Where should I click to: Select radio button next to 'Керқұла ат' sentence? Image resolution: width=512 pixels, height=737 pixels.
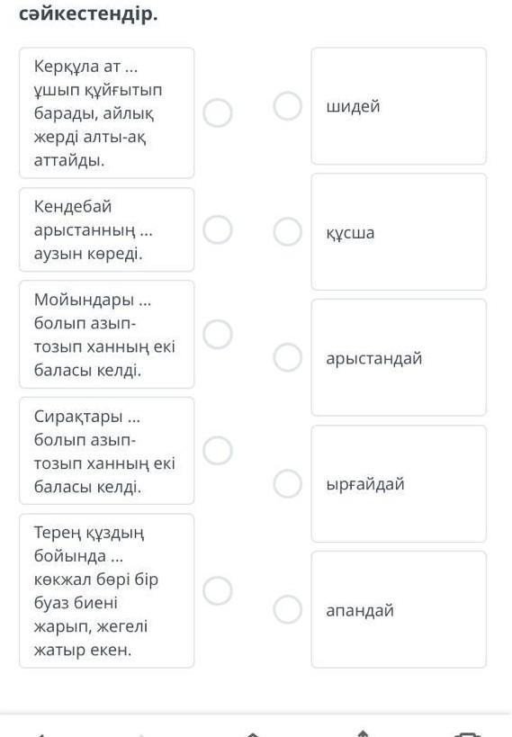[217, 112]
